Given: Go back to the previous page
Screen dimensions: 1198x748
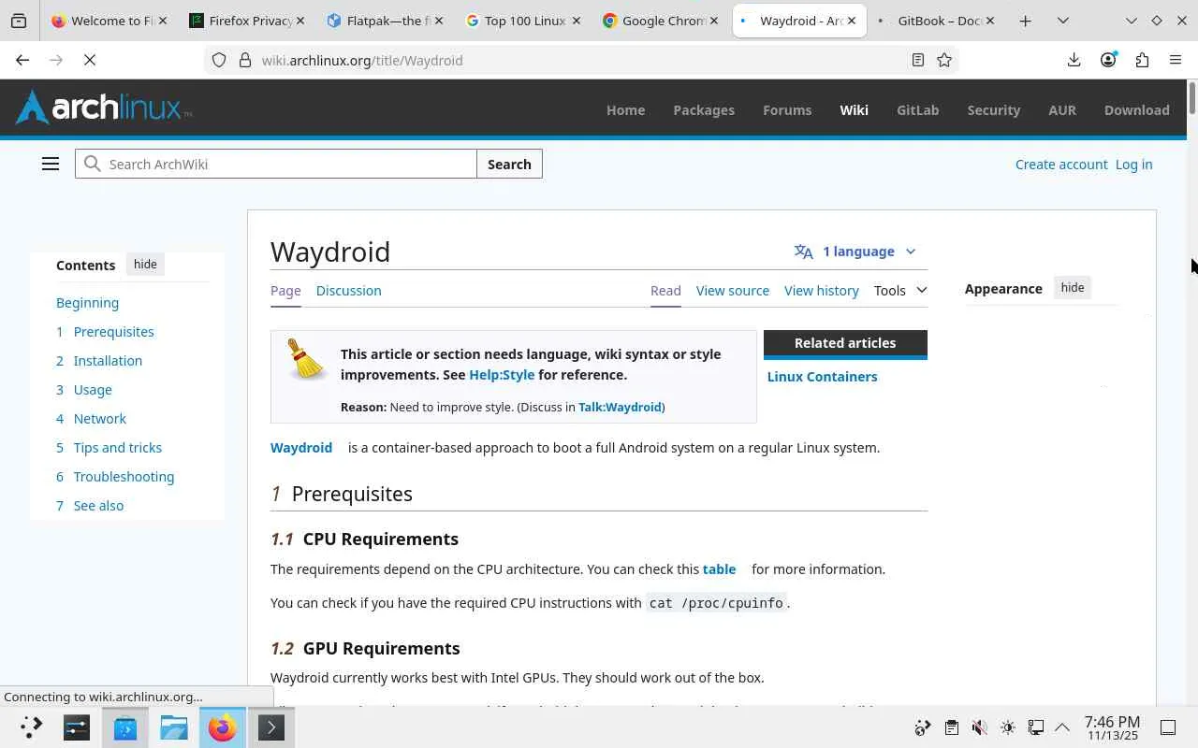Looking at the screenshot, I should pyautogui.click(x=22, y=60).
